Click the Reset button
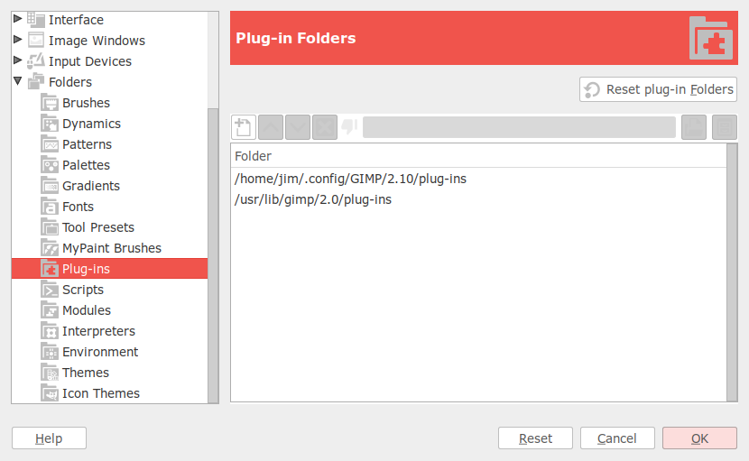Screen dimensions: 749x461 point(535,438)
